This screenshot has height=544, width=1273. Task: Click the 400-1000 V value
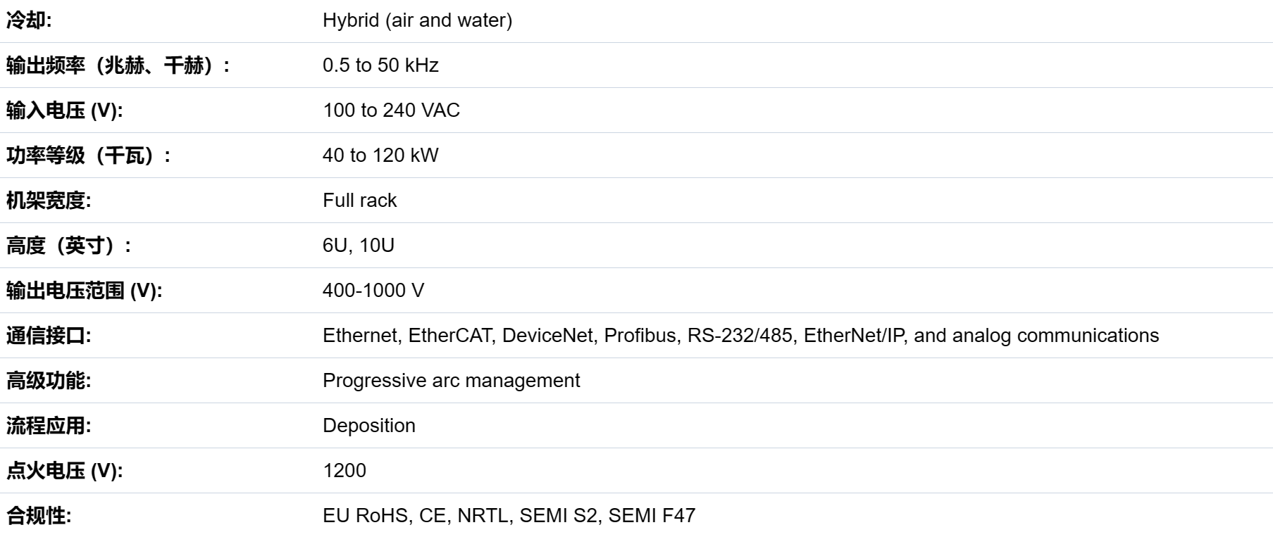tap(373, 291)
